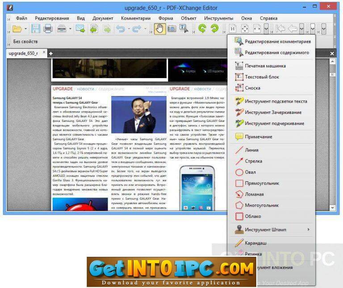Open the Окна menu
Image resolution: width=343 pixels, height=288 pixels.
click(247, 18)
